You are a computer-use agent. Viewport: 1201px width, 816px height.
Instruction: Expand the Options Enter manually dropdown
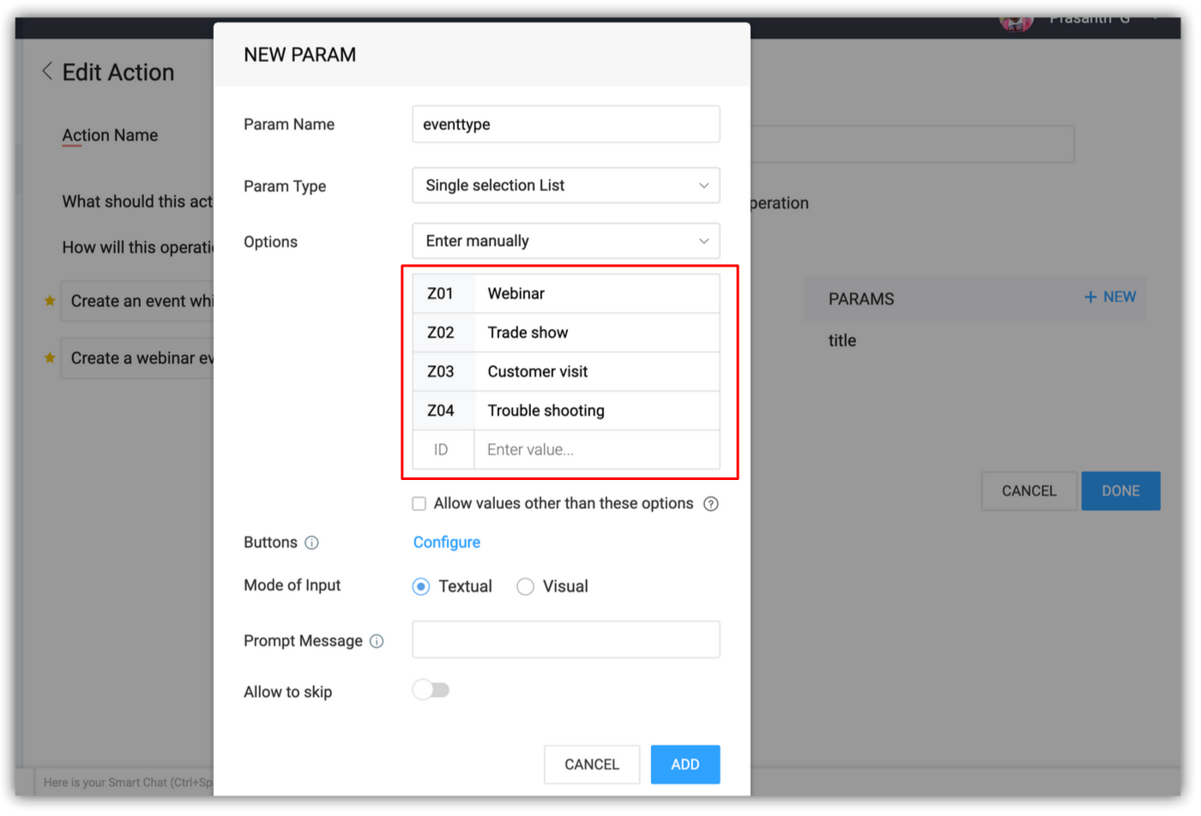(x=565, y=241)
